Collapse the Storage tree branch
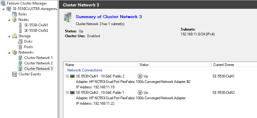This screenshot has height=118, width=257. pyautogui.click(x=9, y=36)
